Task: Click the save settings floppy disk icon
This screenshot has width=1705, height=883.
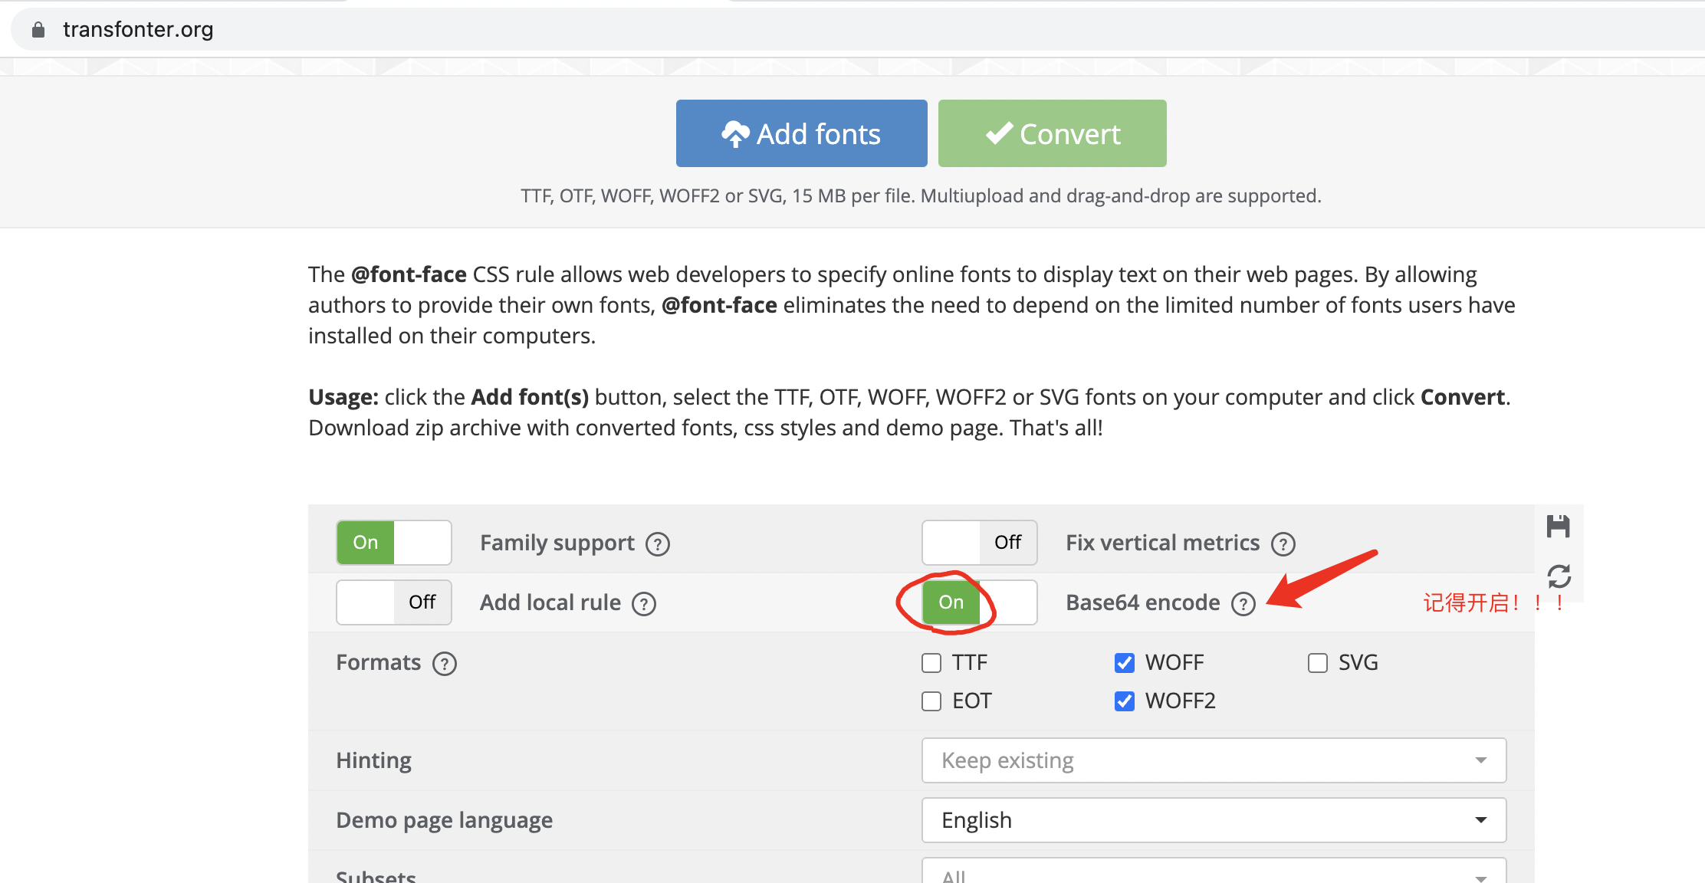Action: point(1558,527)
